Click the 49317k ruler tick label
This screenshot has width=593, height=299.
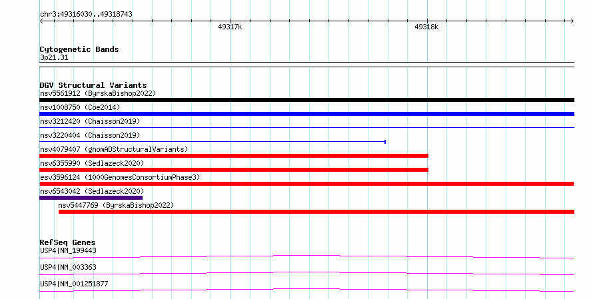(230, 27)
